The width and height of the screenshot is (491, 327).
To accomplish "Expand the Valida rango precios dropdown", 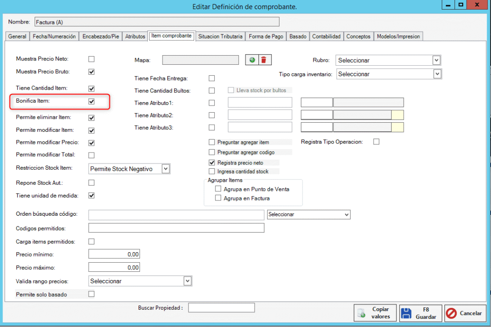I will click(x=187, y=281).
